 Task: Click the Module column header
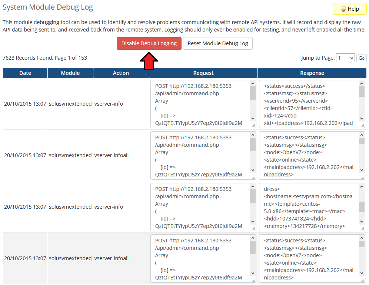[70, 73]
